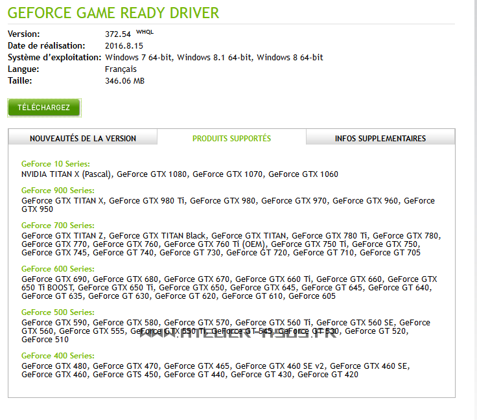Click the release date 2016.8.15
Viewport: 477px width, 420px height.
[x=123, y=46]
